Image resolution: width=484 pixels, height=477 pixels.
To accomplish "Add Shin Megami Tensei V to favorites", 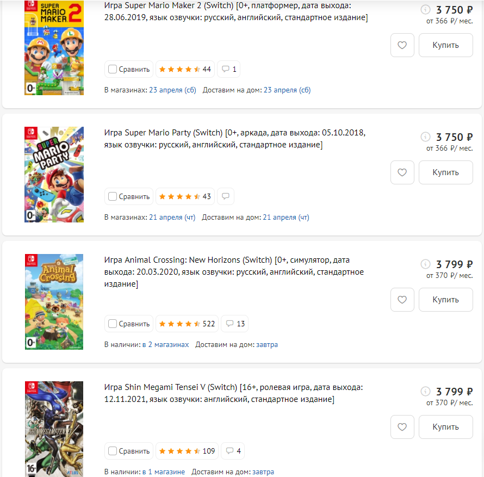I will (x=402, y=427).
